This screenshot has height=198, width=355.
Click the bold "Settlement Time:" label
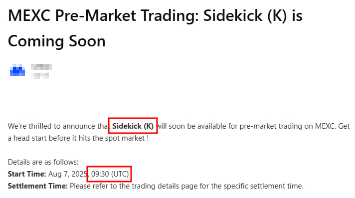[x=38, y=186]
